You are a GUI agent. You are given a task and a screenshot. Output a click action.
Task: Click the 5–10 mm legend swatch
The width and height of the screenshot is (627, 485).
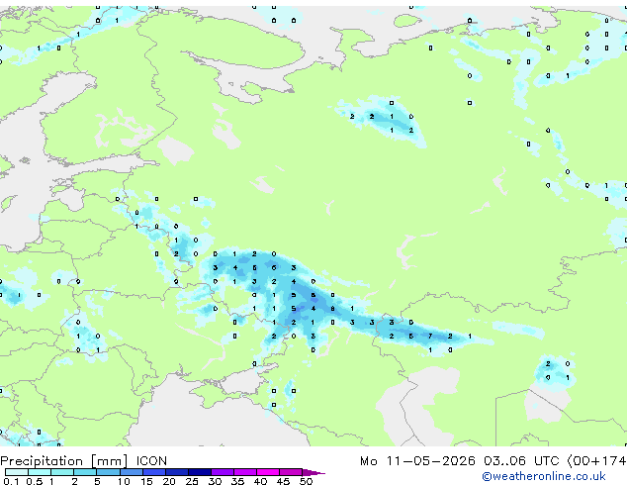click(x=108, y=472)
